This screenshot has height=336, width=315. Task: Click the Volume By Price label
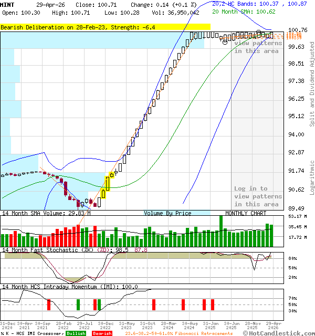tap(167, 213)
